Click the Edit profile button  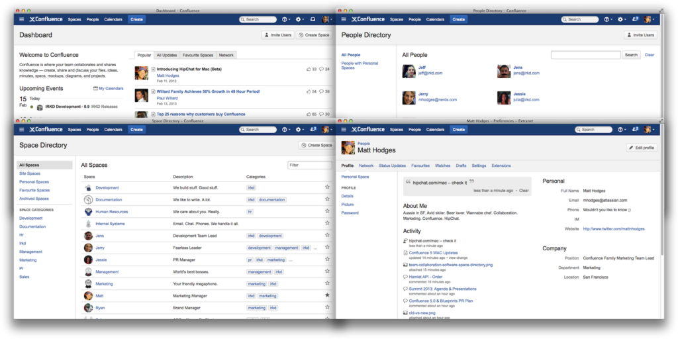(642, 148)
